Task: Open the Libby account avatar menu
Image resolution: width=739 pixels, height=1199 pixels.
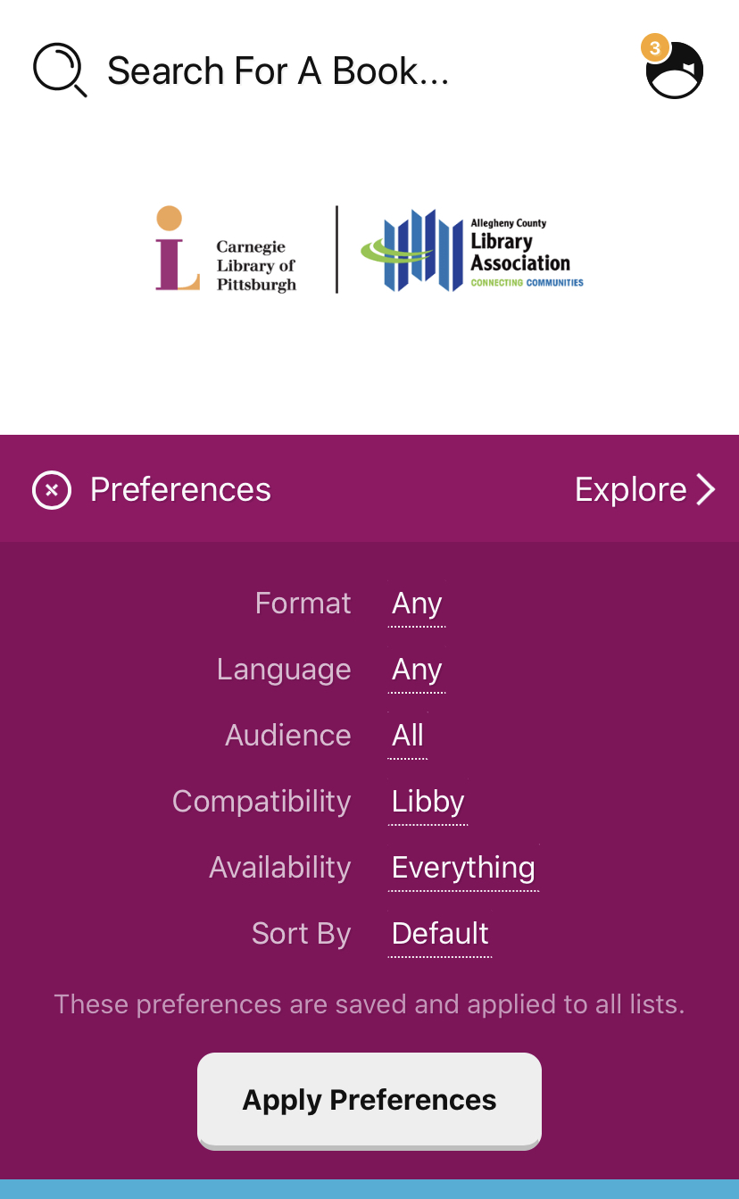Action: coord(676,71)
